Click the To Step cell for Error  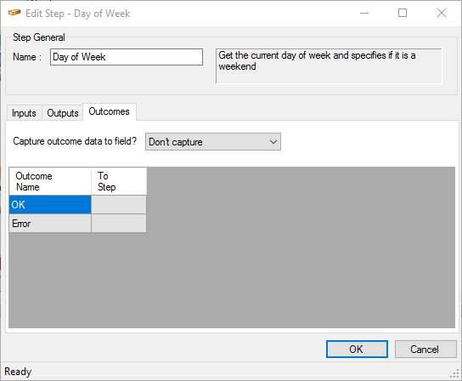coord(119,224)
